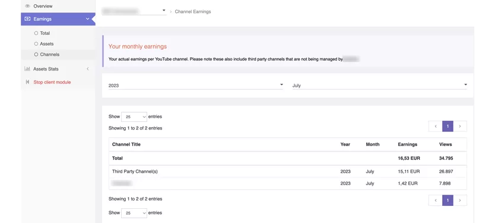This screenshot has width=495, height=223.
Task: Go to next page in top pagination
Action: (x=460, y=126)
